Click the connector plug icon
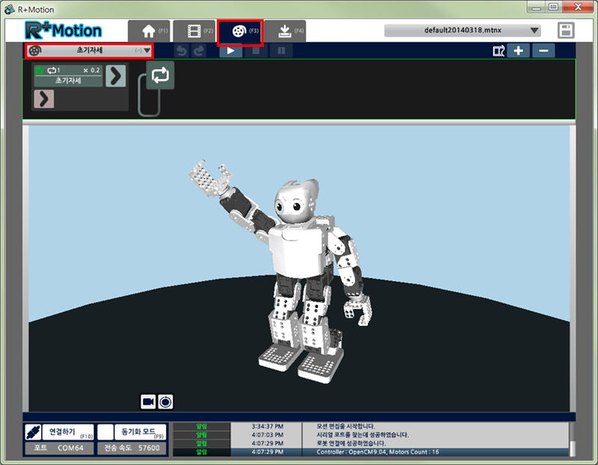 (33, 432)
